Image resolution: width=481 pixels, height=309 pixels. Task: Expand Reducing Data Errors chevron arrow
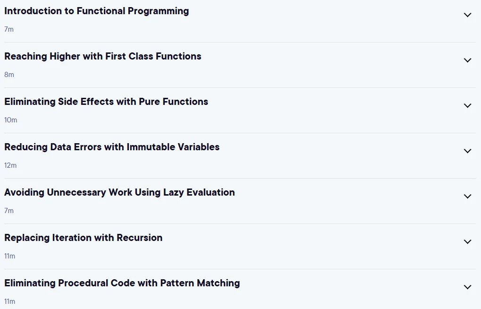467,151
